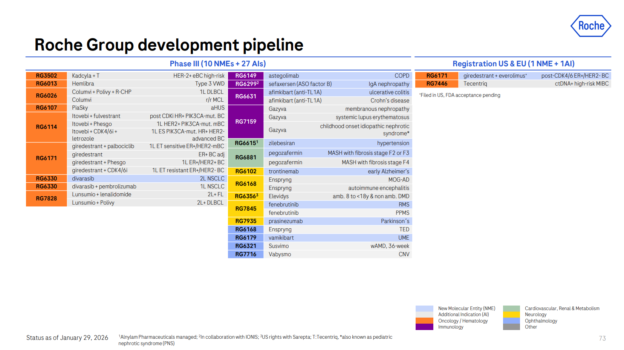Select the trontinemab early Alzheimer's row
The width and height of the screenshot is (624, 350).
(x=338, y=171)
